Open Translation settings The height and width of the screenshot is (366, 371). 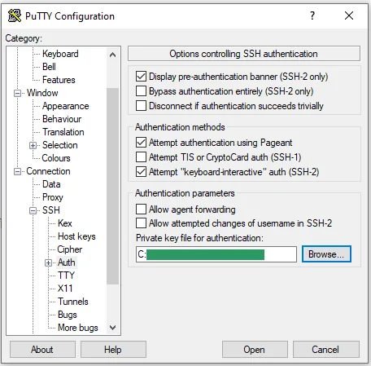[63, 132]
